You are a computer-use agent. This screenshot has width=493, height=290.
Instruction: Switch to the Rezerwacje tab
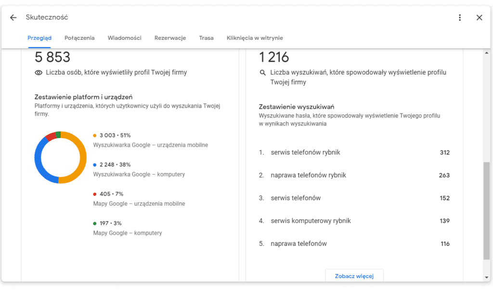coord(170,38)
